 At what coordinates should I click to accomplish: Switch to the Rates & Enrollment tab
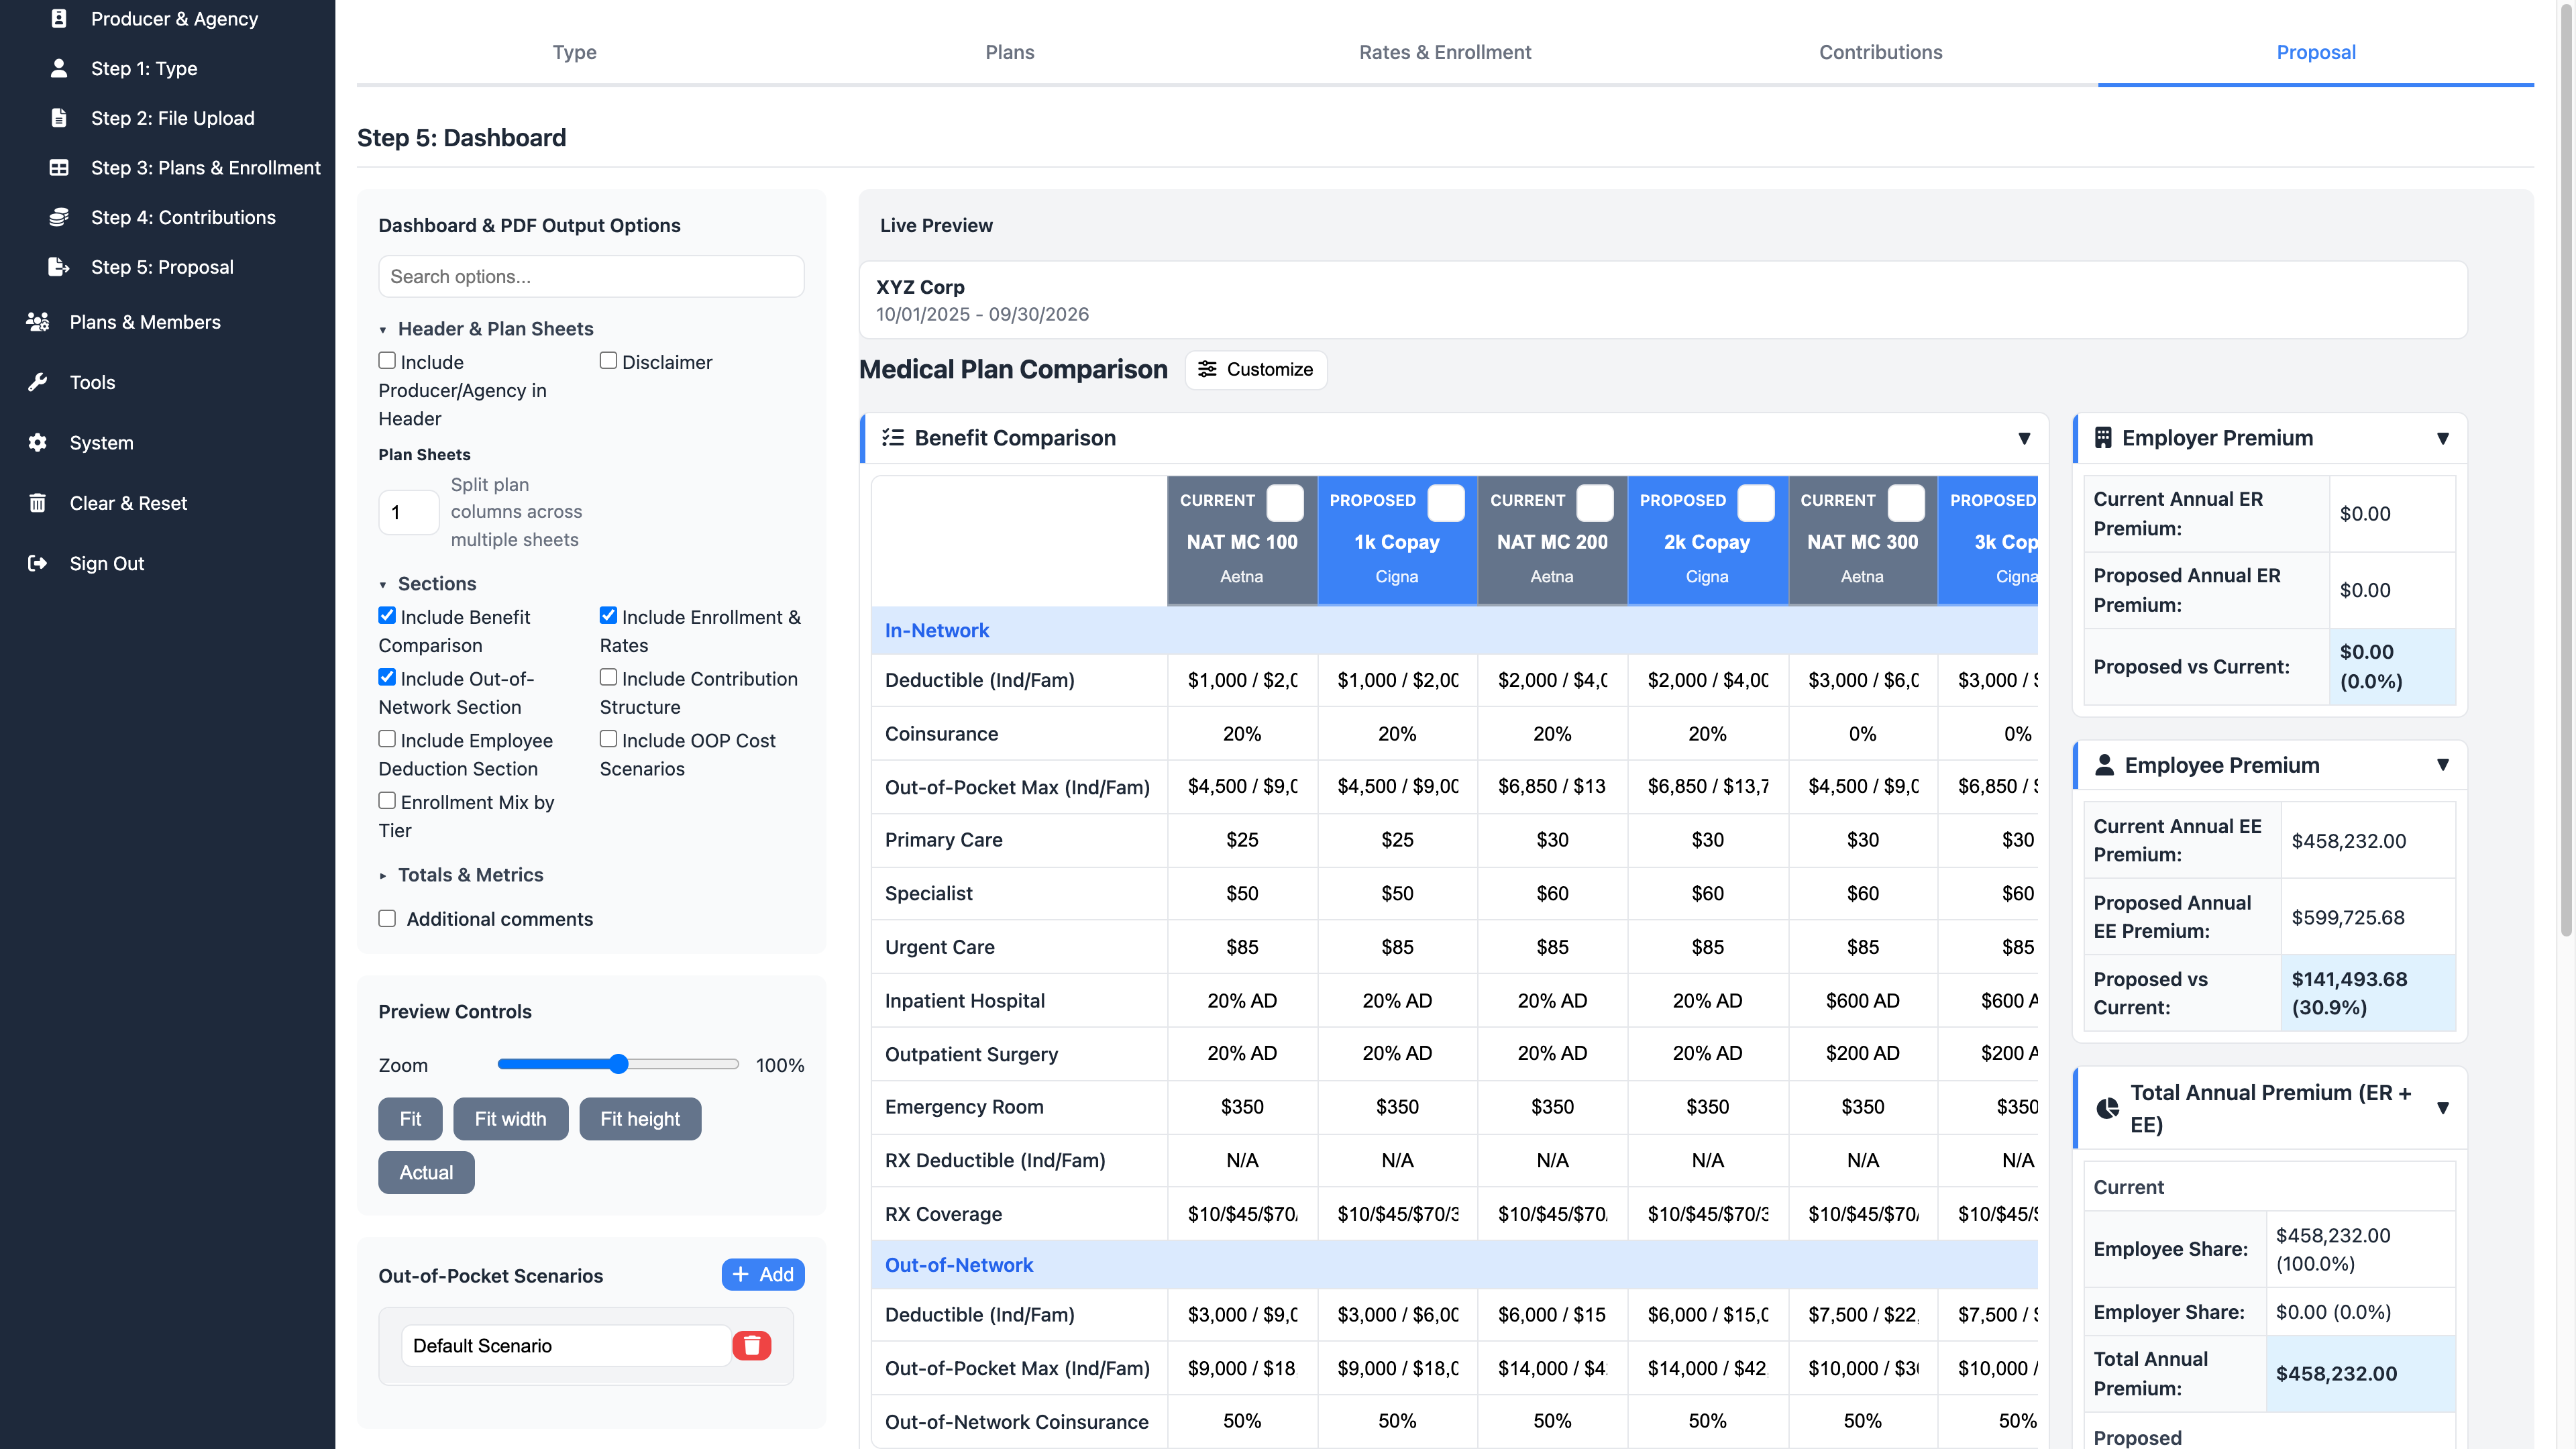click(1444, 52)
